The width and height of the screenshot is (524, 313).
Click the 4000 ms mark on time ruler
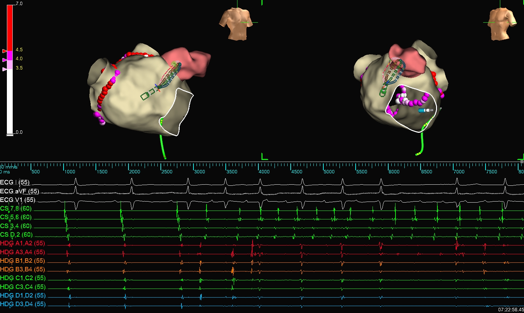(264, 171)
